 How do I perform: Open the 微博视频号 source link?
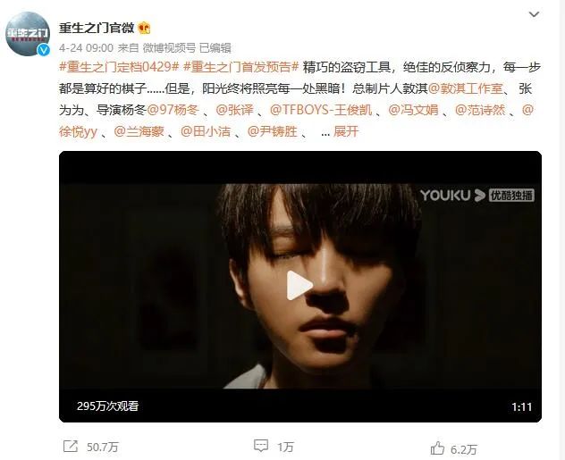click(x=169, y=48)
